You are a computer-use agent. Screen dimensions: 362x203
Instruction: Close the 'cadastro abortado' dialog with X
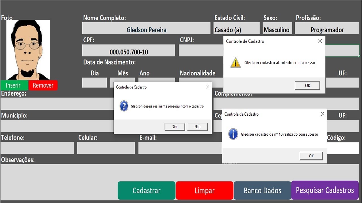[320, 41]
